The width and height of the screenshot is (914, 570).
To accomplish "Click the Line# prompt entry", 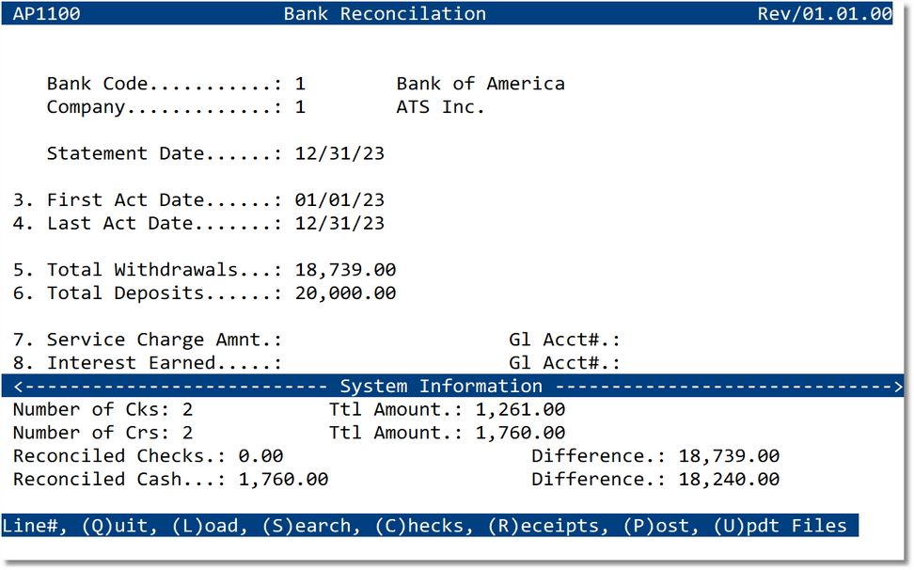I will [30, 526].
